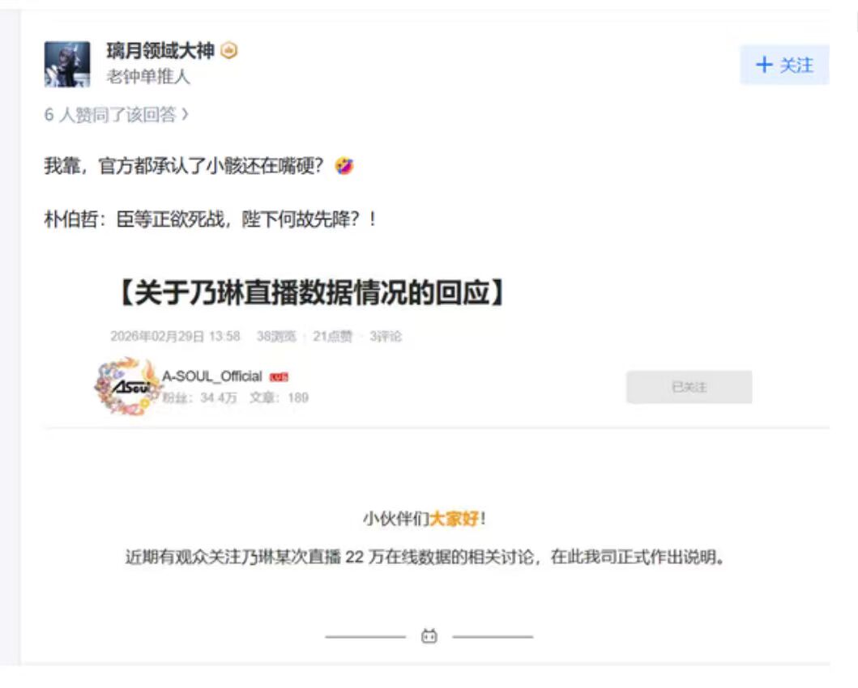This screenshot has width=858, height=688.
Task: Click the chevron after 赞同了该回答
Action: click(185, 114)
